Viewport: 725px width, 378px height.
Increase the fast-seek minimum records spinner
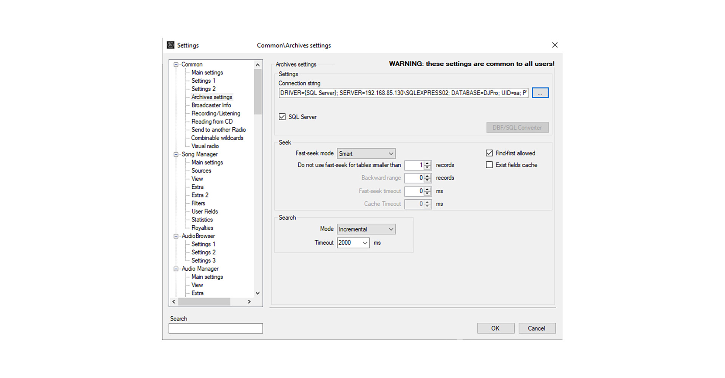427,163
